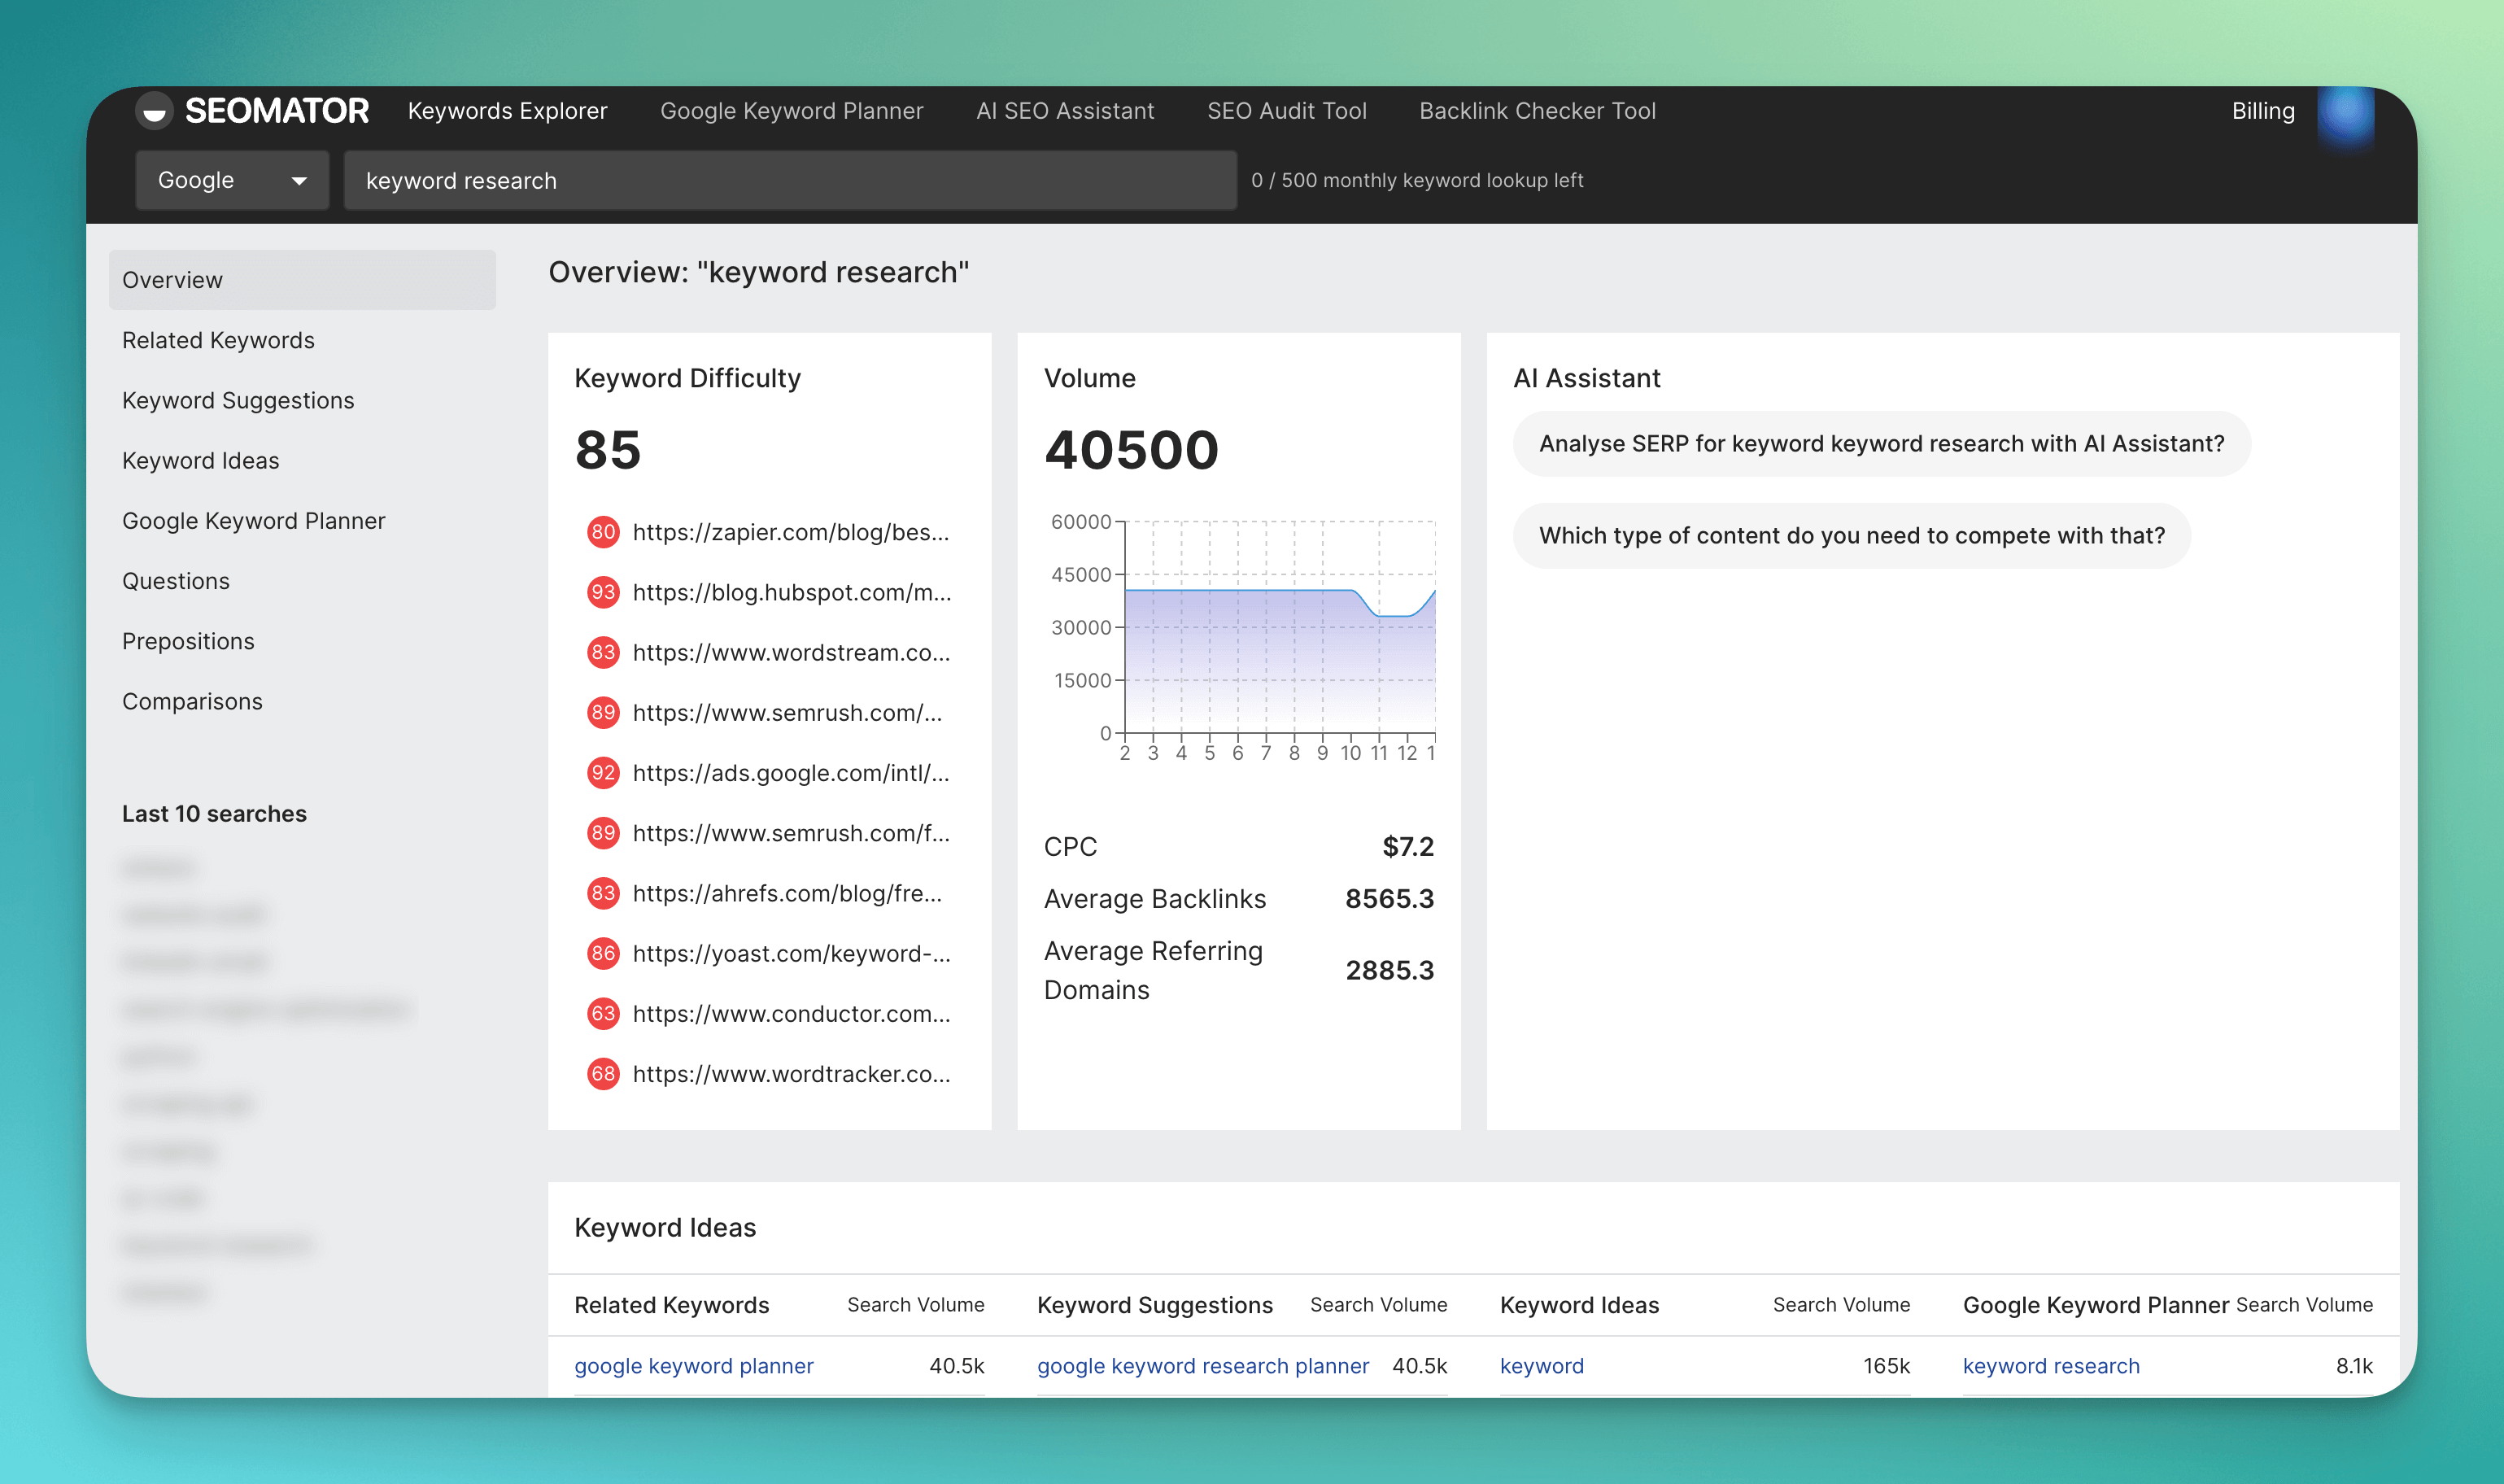Open the Prepositions sidebar section
Viewport: 2504px width, 1484px height.
click(x=188, y=641)
